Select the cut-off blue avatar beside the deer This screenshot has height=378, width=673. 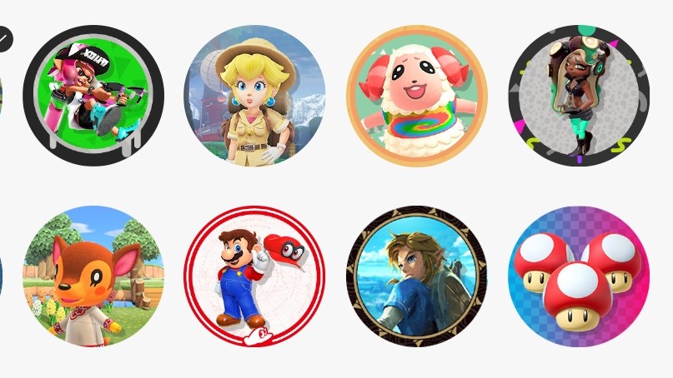coord(1,276)
